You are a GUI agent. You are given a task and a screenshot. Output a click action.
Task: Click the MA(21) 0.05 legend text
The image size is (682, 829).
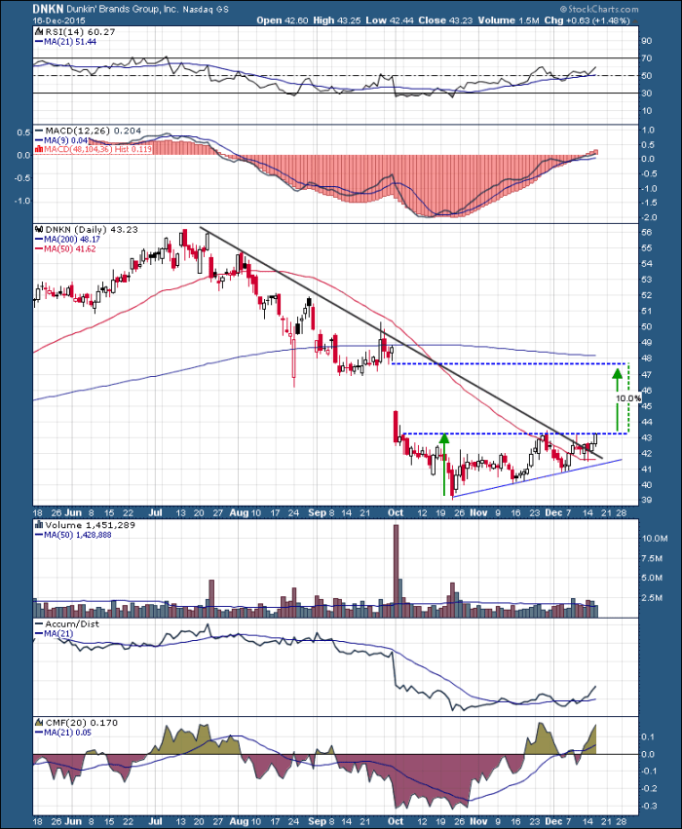67,733
